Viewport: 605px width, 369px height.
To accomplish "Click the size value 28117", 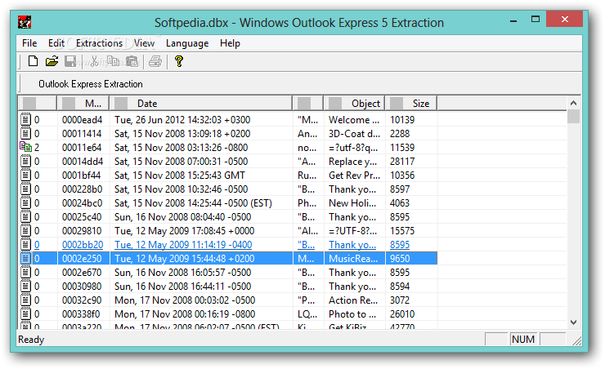I will pos(402,162).
